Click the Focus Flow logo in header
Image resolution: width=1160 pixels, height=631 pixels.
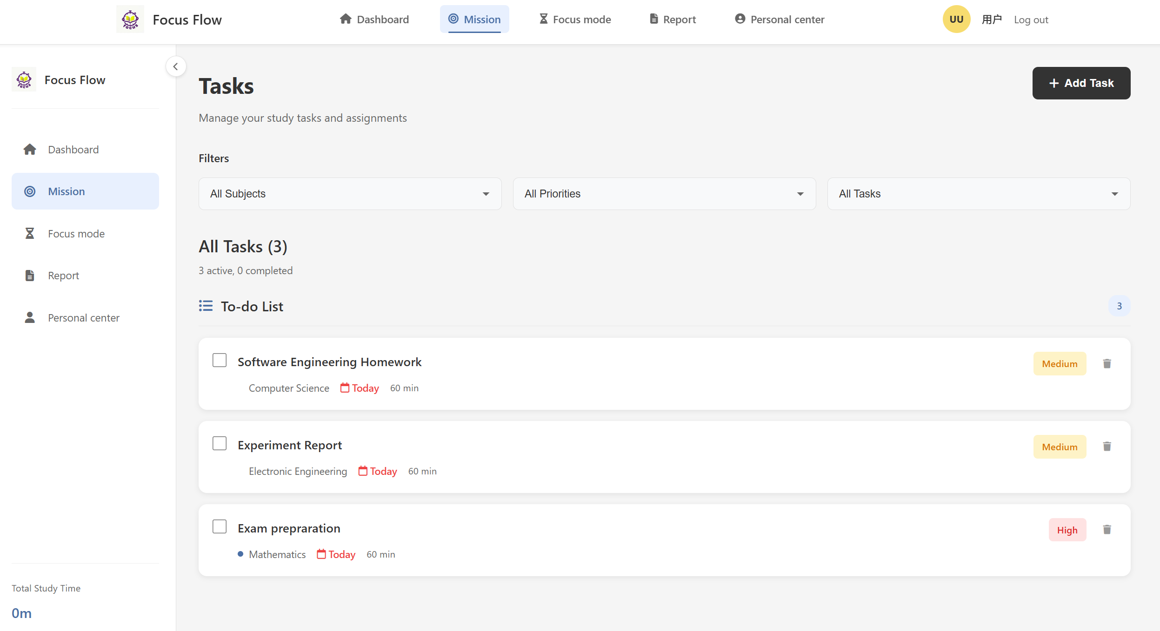[x=130, y=20]
